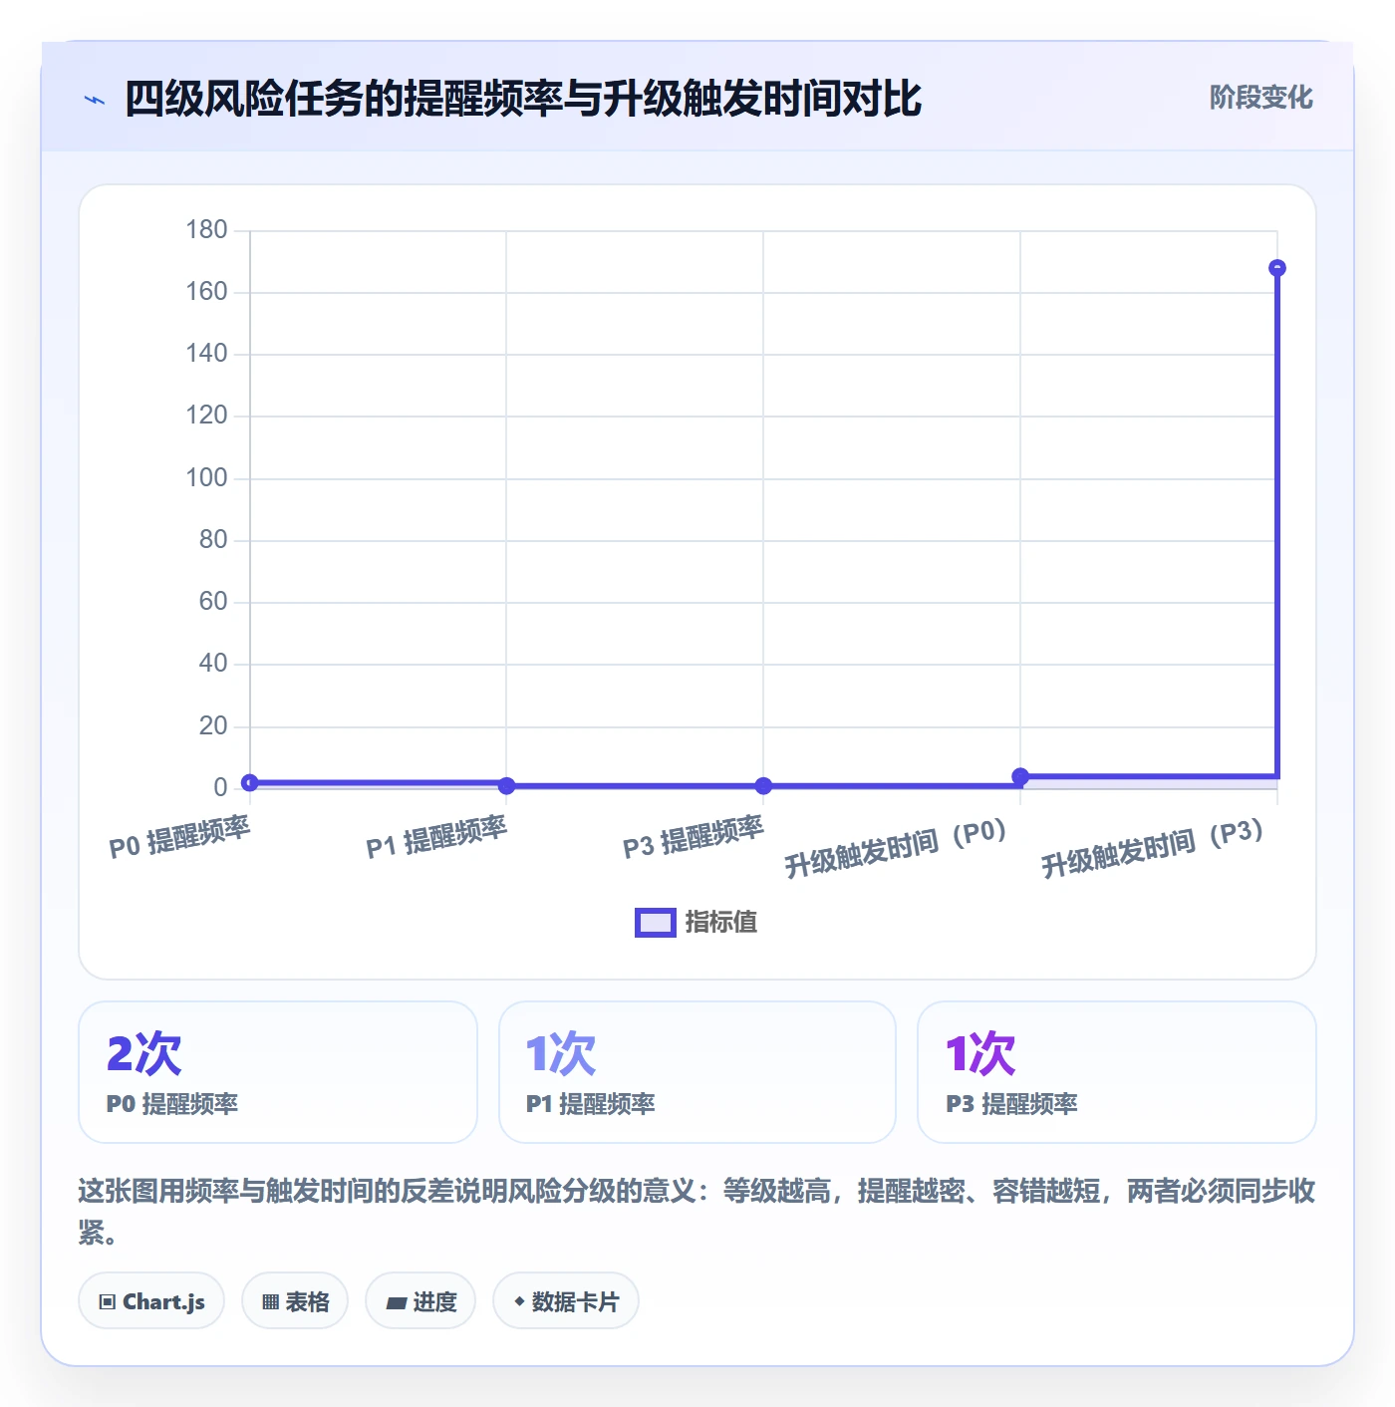Click the 升级触发时间（P3）data point at top
Viewport: 1395px width, 1407px height.
[1277, 268]
